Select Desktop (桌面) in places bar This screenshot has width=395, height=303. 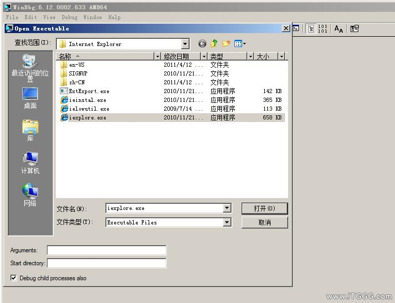pos(30,98)
